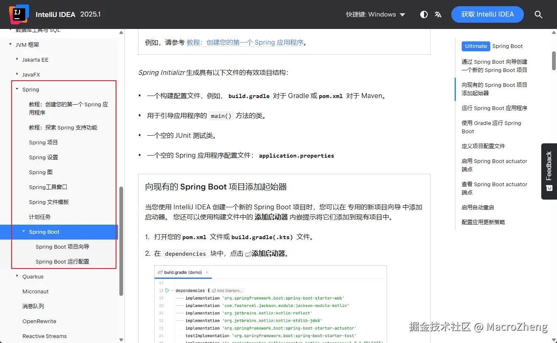Screen dimensions: 557x343
Task: Toggle the dark/light theme icon
Action: (x=424, y=14)
